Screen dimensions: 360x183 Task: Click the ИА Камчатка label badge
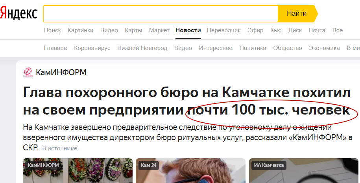tap(269, 165)
